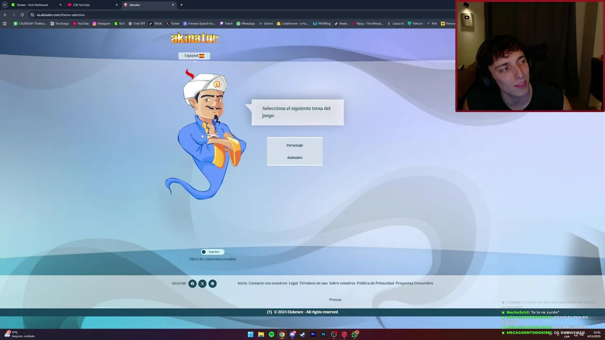This screenshot has height=340, width=605.
Task: Open the Prensa link
Action: (x=335, y=300)
